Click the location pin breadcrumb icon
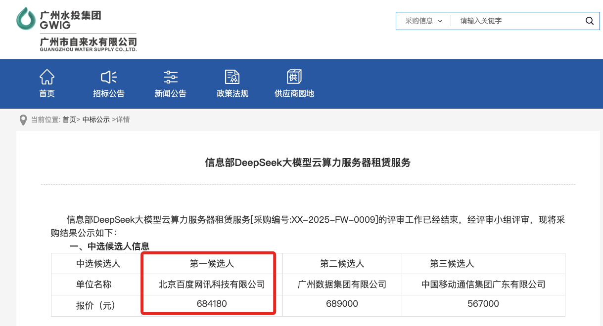Viewport: 603px width, 326px height. [23, 120]
